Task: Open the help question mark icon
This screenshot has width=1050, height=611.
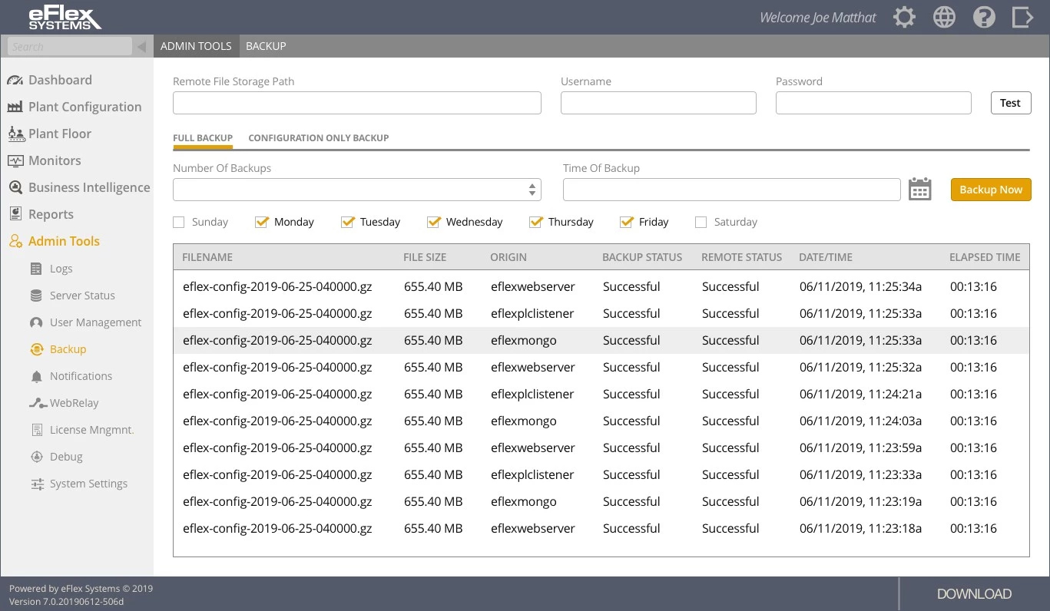Action: tap(984, 18)
